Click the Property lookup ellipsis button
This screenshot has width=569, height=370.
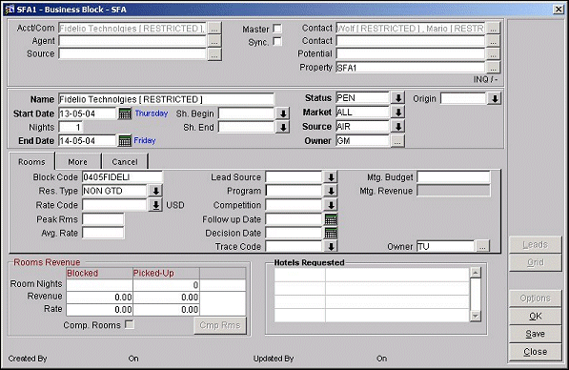[x=493, y=68]
